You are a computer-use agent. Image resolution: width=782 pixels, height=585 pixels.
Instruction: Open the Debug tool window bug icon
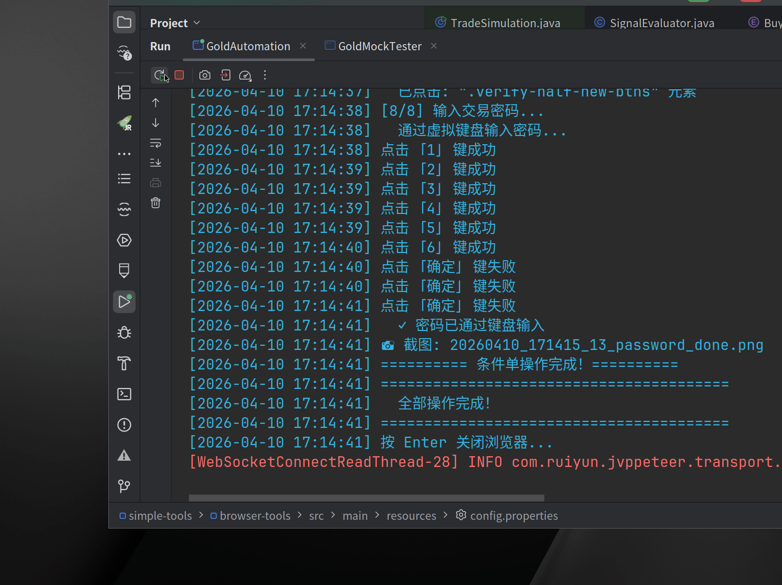coord(124,333)
